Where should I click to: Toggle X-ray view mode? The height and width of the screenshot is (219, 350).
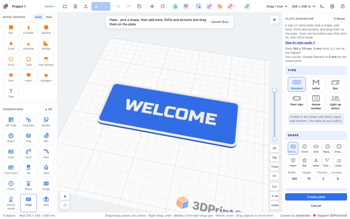pyautogui.click(x=274, y=196)
